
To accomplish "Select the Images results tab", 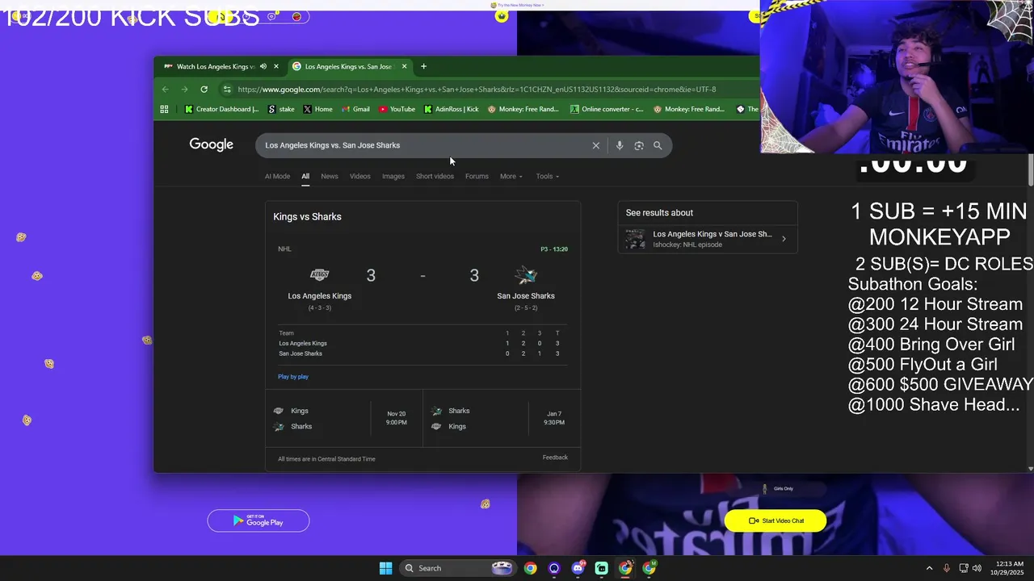I will point(393,176).
